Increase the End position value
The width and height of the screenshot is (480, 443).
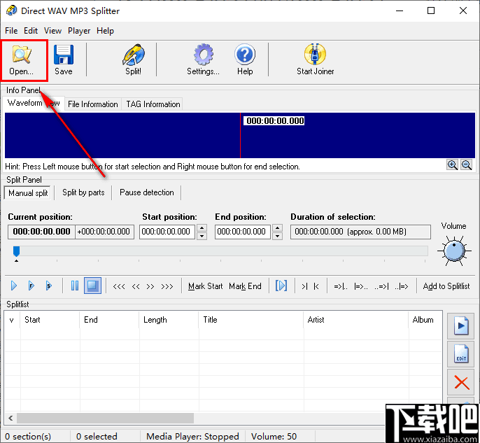(277, 228)
